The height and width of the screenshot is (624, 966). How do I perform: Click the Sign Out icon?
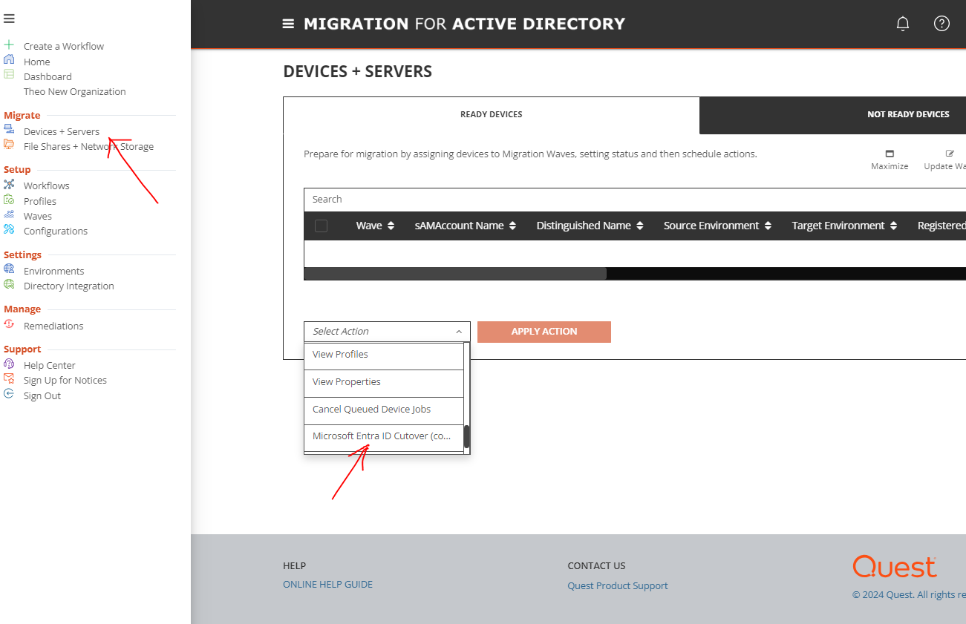[x=9, y=394]
